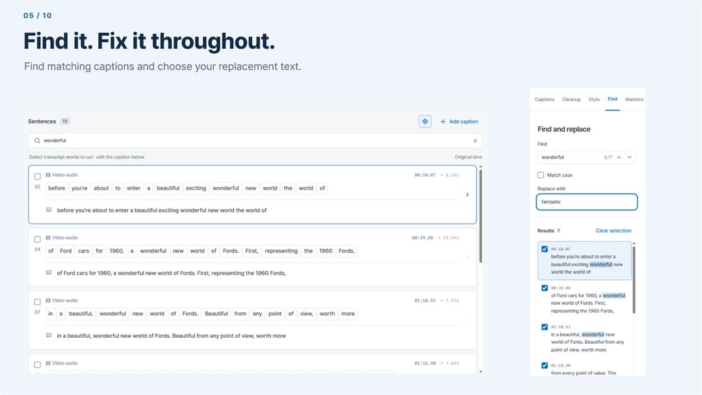Uncheck the 01:18.90 result in Find results
702x395 pixels.
tap(545, 365)
